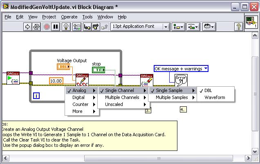Maximize the Block Diagram window
This screenshot has height=164, width=260.
(244, 7)
